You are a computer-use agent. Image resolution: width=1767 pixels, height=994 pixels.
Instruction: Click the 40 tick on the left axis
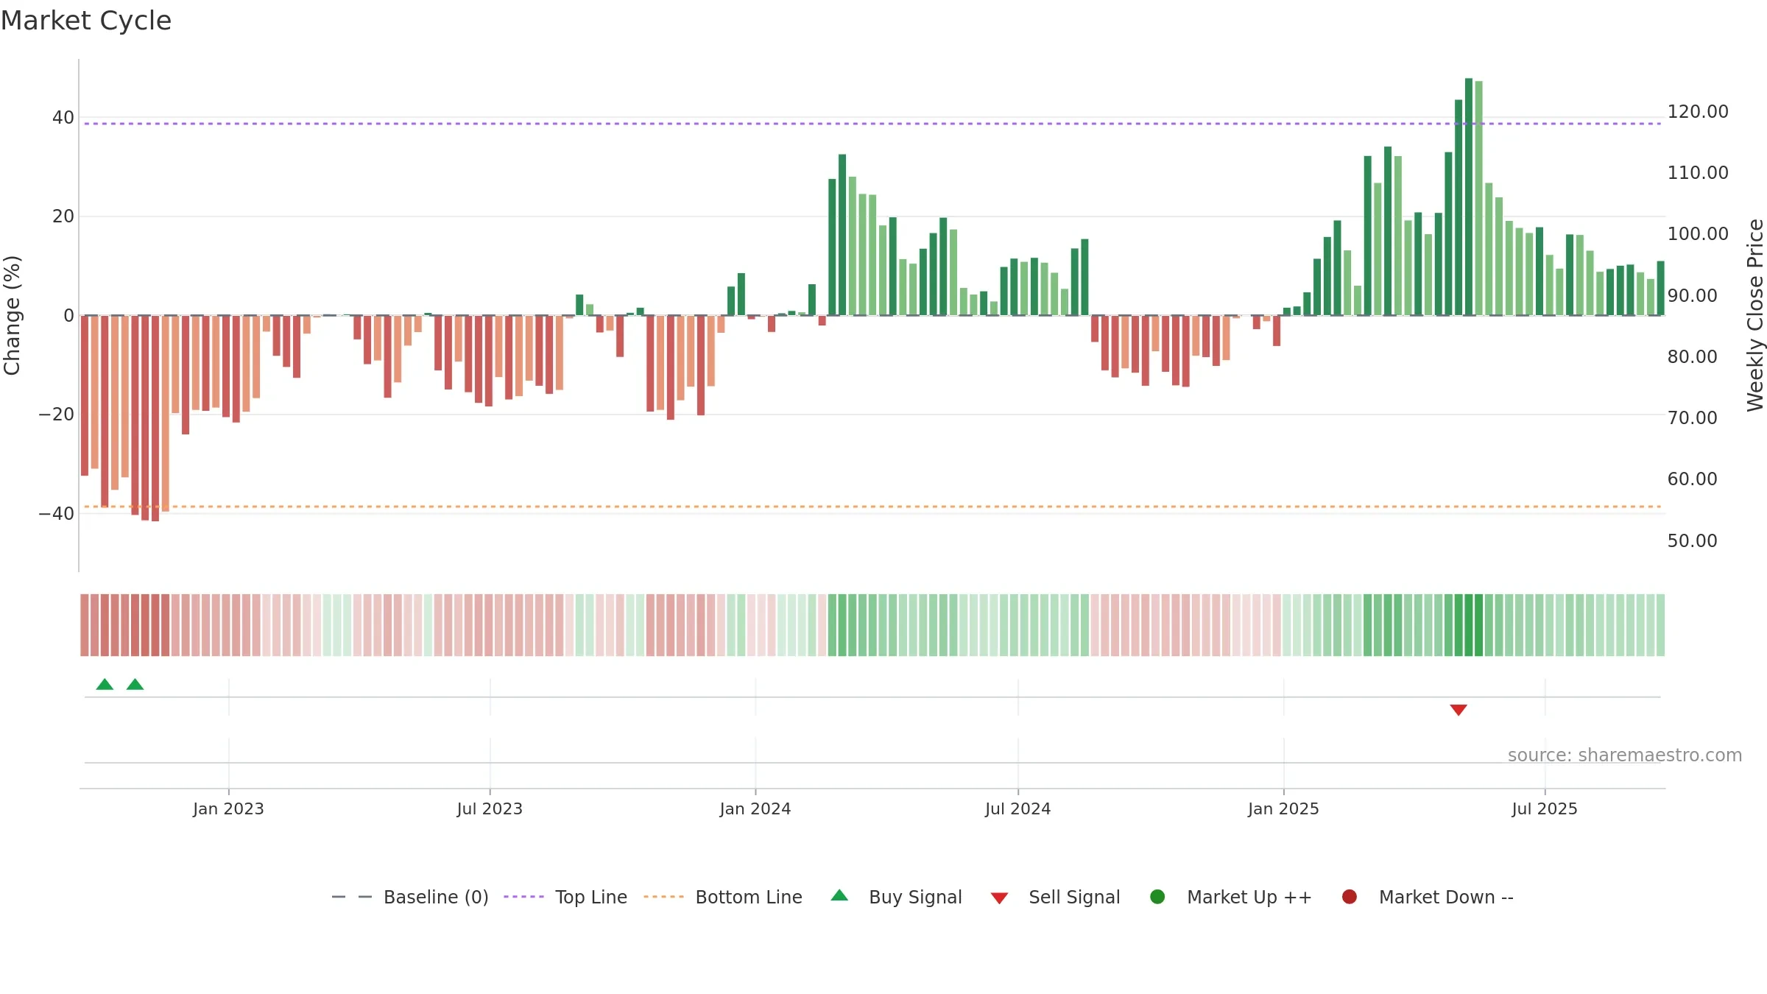(x=63, y=118)
